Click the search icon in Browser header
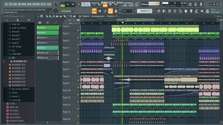The height and width of the screenshot is (125, 223). pyautogui.click(x=10, y=16)
